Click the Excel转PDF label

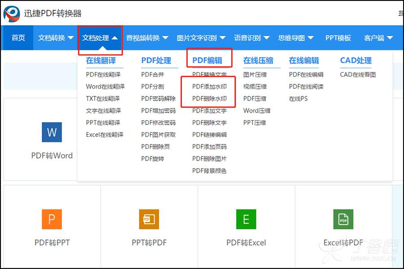343,243
